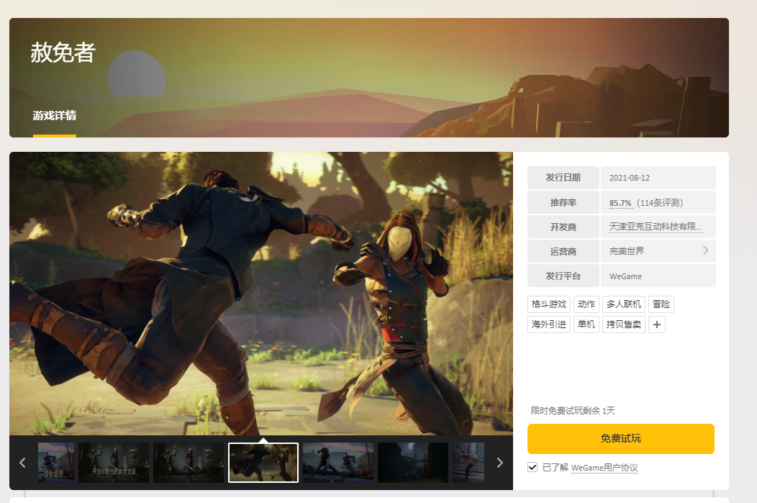Select the 游戏详情 tab
757x503 pixels.
click(x=55, y=116)
